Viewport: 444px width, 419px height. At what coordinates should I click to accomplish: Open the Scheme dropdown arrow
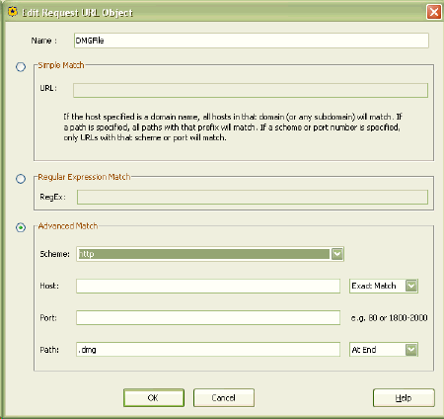337,254
